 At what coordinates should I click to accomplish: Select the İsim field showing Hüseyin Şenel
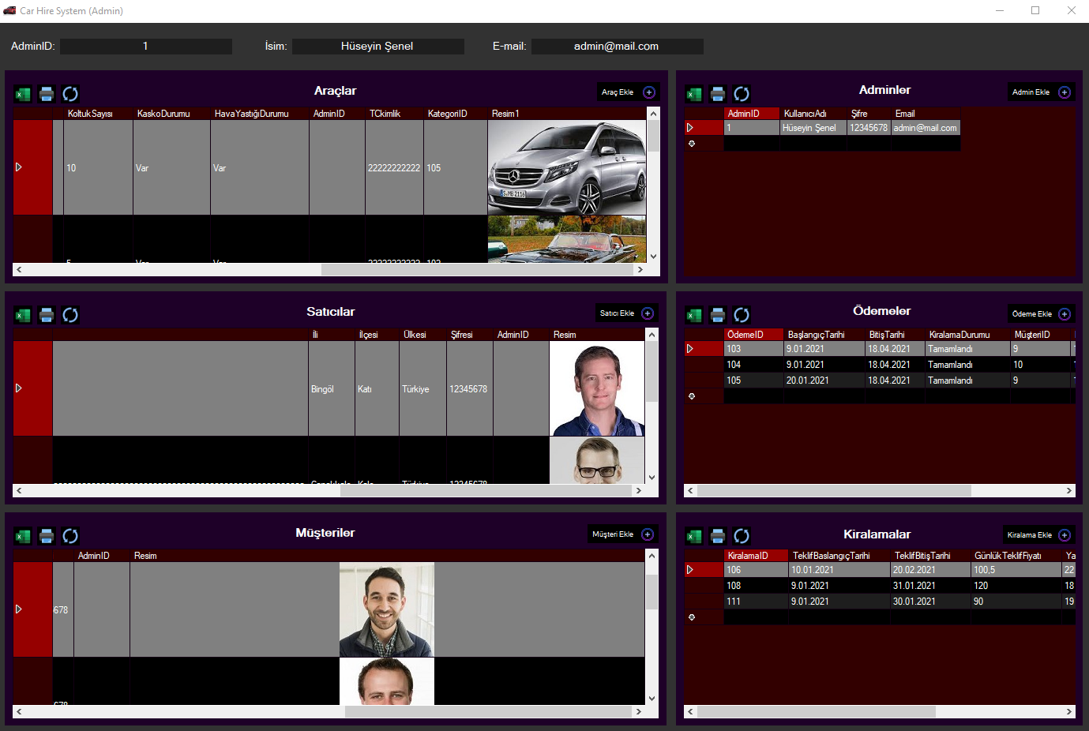coord(377,47)
